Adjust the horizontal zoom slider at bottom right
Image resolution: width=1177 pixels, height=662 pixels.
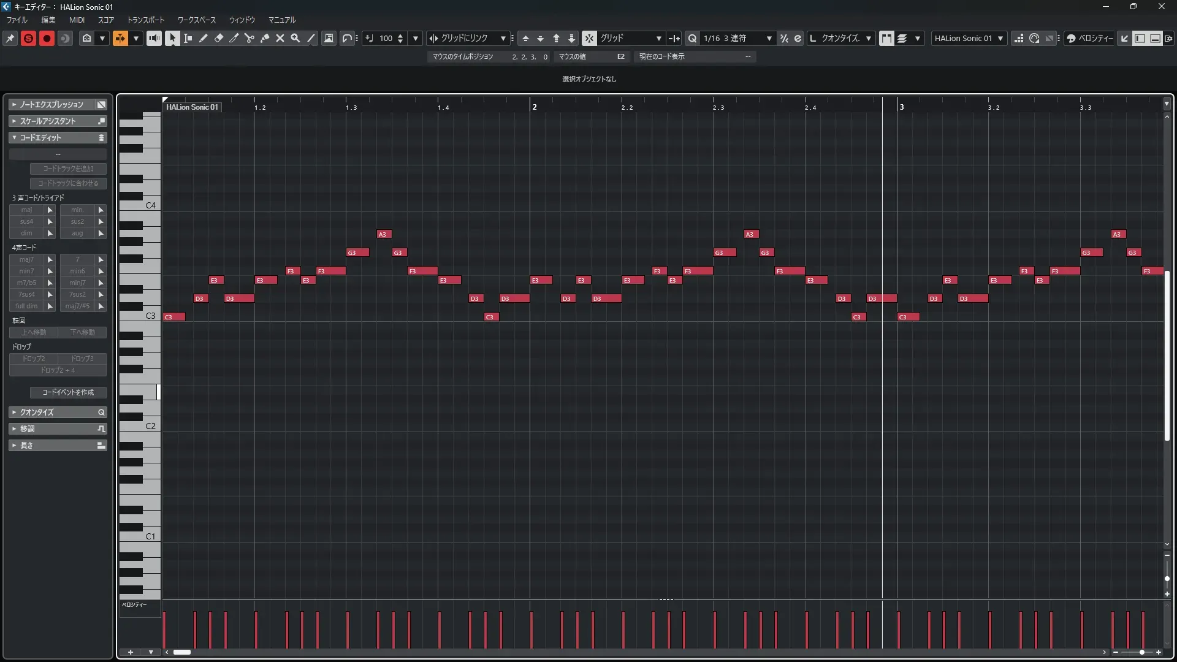click(1141, 652)
